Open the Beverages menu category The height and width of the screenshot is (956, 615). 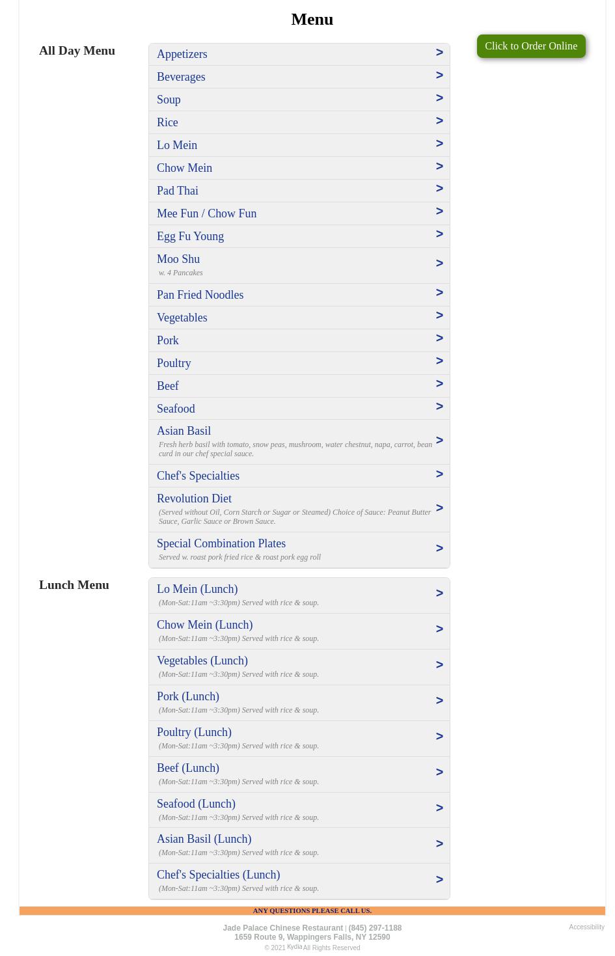point(181,77)
